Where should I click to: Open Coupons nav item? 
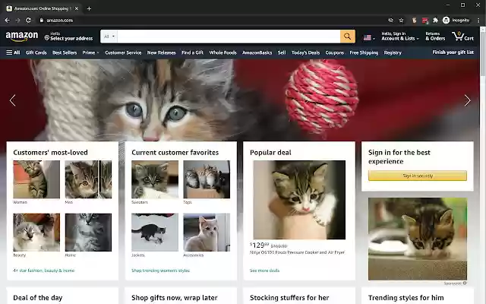coord(334,52)
